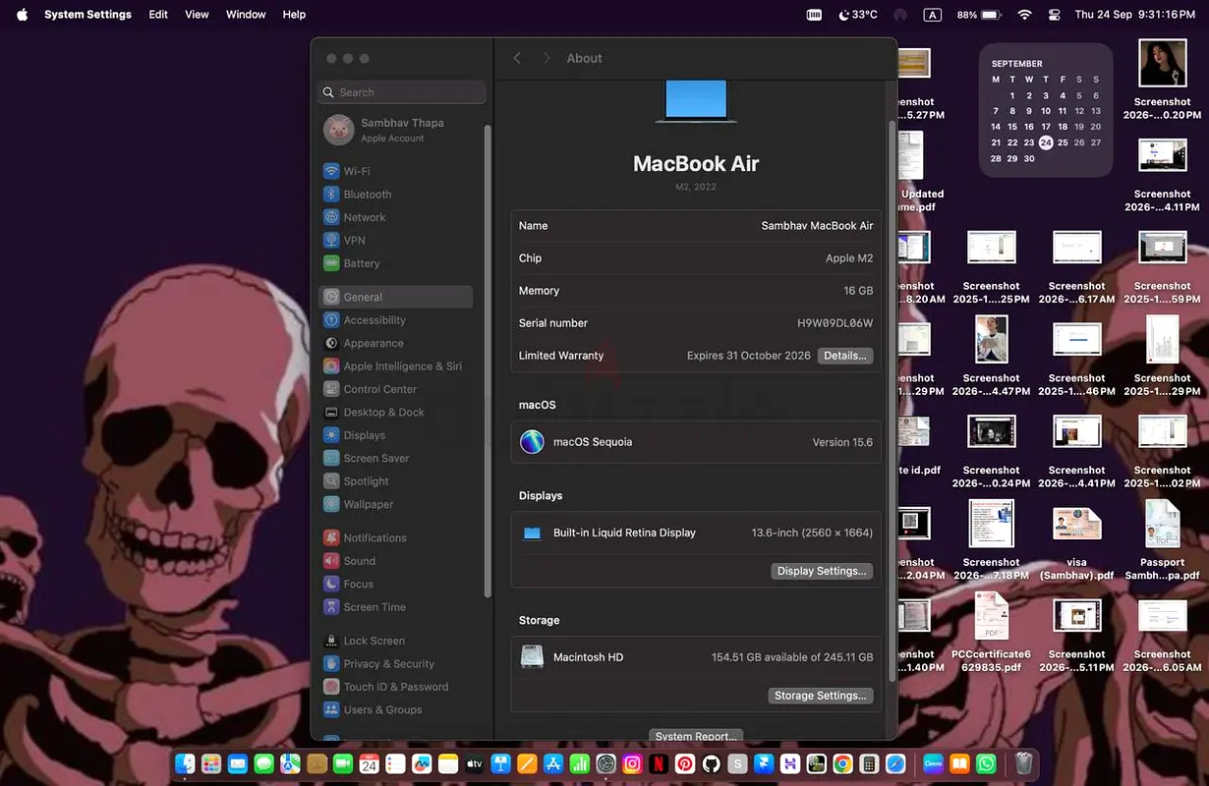The width and height of the screenshot is (1209, 786).
Task: Open the Help menu
Action: tap(294, 15)
